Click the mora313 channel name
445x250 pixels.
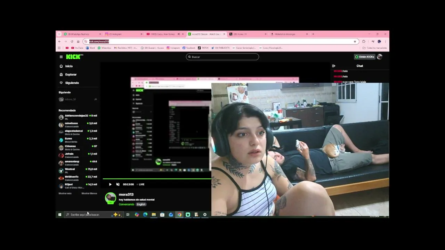[126, 194]
